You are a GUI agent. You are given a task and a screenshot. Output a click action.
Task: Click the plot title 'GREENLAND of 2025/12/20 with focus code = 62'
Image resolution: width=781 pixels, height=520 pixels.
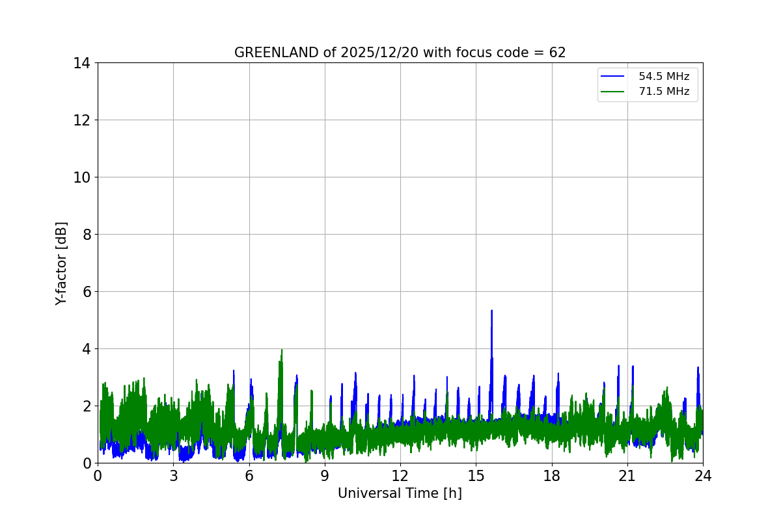click(x=400, y=53)
